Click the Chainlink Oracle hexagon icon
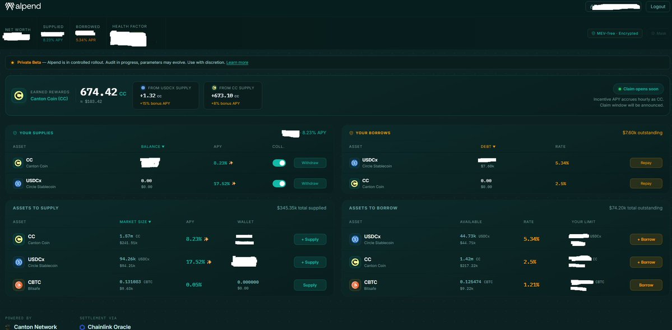Screen dimensions: 672x330 [82, 327]
